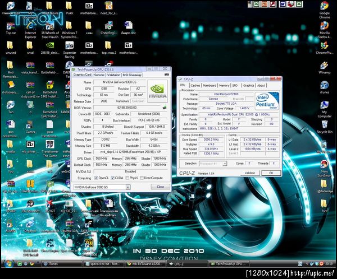Open the Transformer The Game desktop icon
This screenshot has width=337, height=279.
50,148
